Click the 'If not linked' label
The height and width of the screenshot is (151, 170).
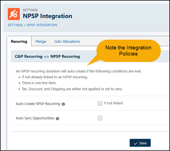pos(113,103)
